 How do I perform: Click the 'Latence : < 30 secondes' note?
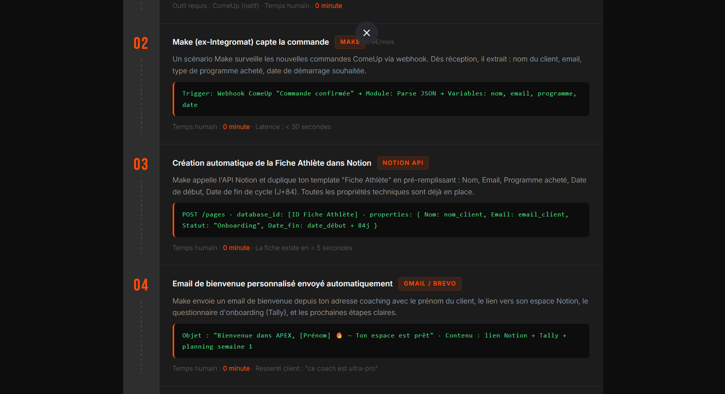293,127
